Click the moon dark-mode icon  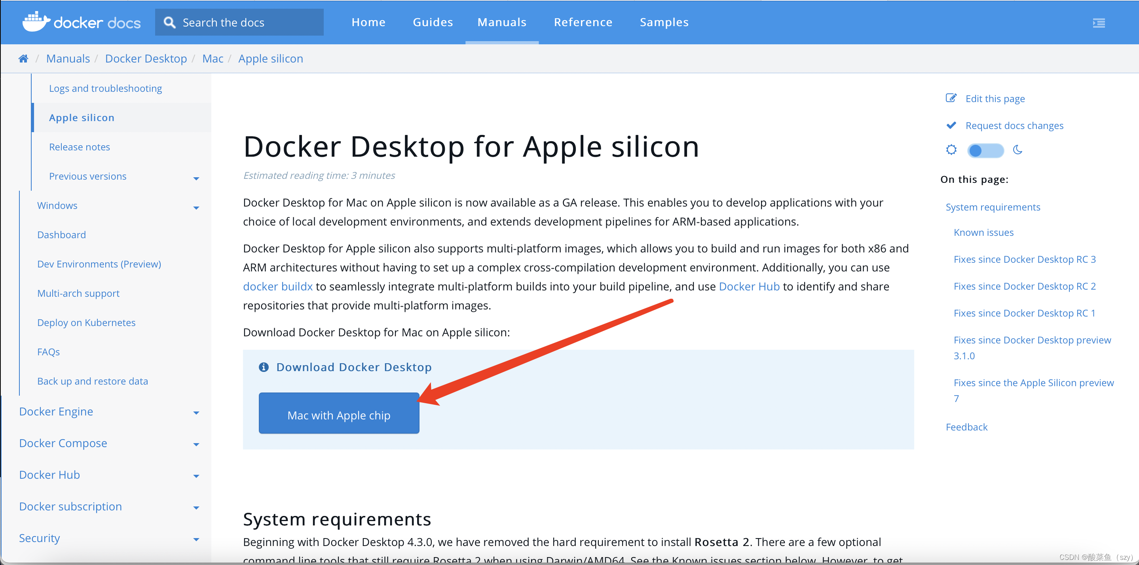pos(1018,150)
